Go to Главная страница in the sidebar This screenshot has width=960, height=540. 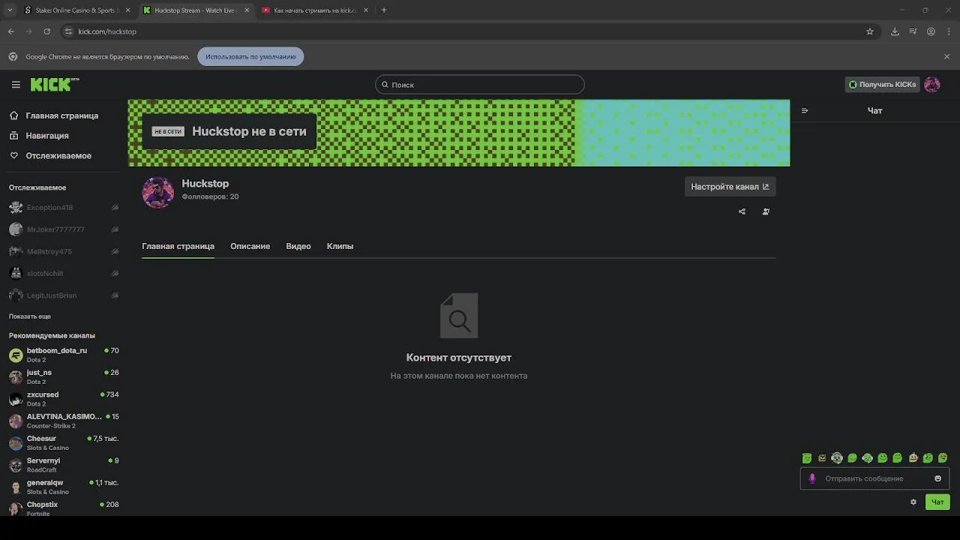point(61,115)
